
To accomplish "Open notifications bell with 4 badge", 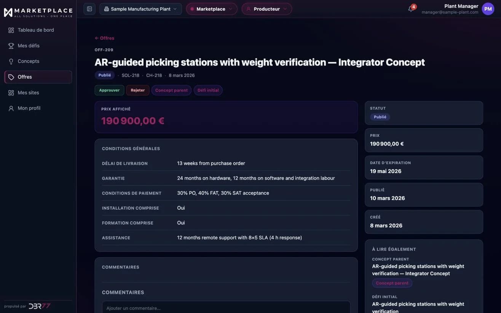I will [411, 9].
